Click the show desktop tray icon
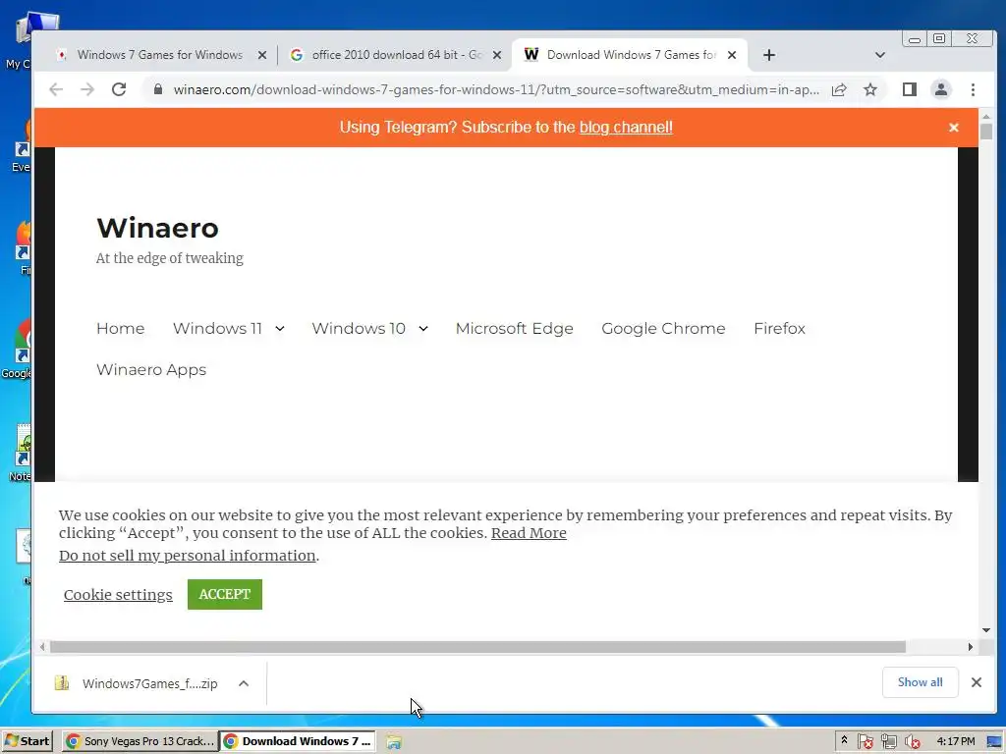The image size is (1006, 754). tap(995, 742)
